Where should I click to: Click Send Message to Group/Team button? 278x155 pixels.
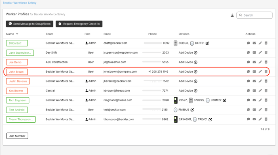pyautogui.click(x=29, y=24)
